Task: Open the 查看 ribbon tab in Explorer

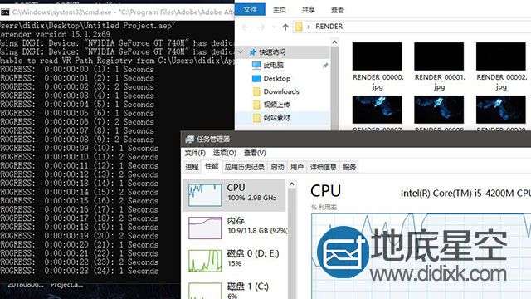Action: pos(338,10)
